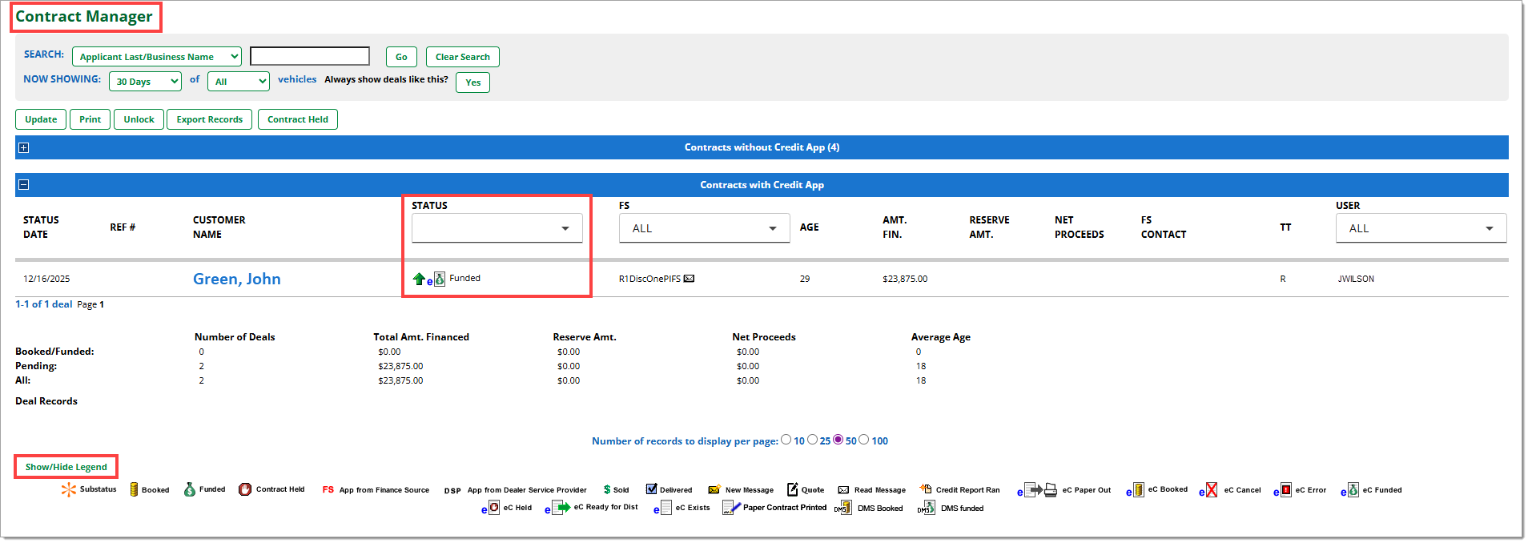This screenshot has width=1528, height=543.
Task: Open the Status filter dropdown
Action: pos(497,228)
